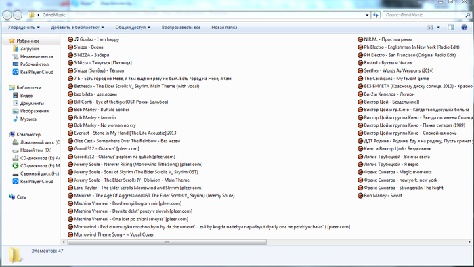Select Виктор Цой - Бездельник II
This screenshot has width=474, height=267.
[391, 102]
